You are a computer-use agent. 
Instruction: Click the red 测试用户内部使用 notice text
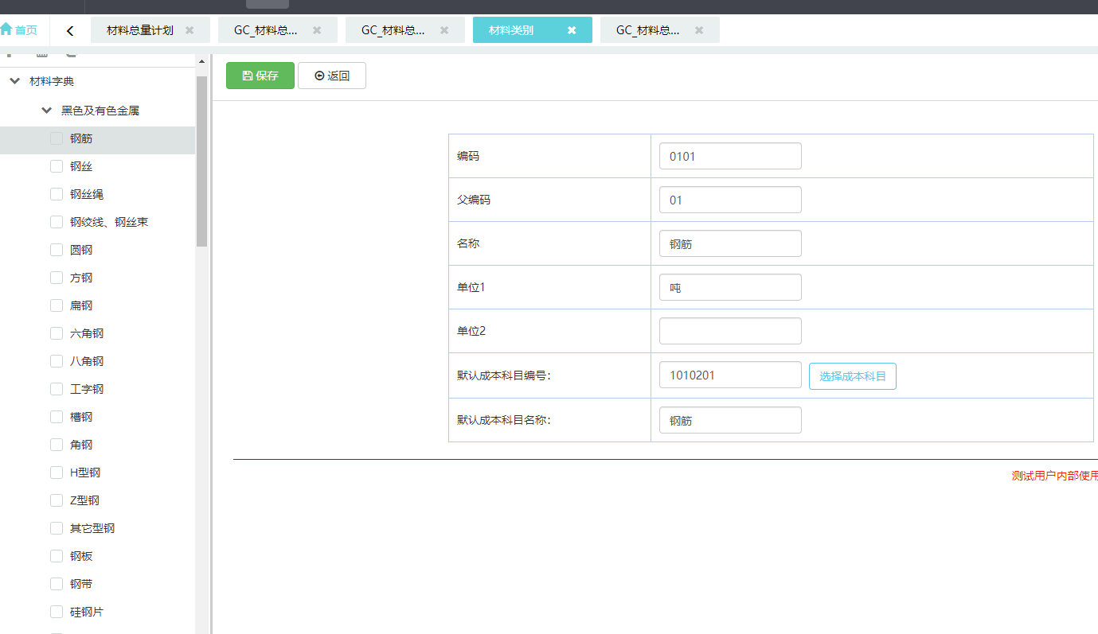click(x=1055, y=476)
